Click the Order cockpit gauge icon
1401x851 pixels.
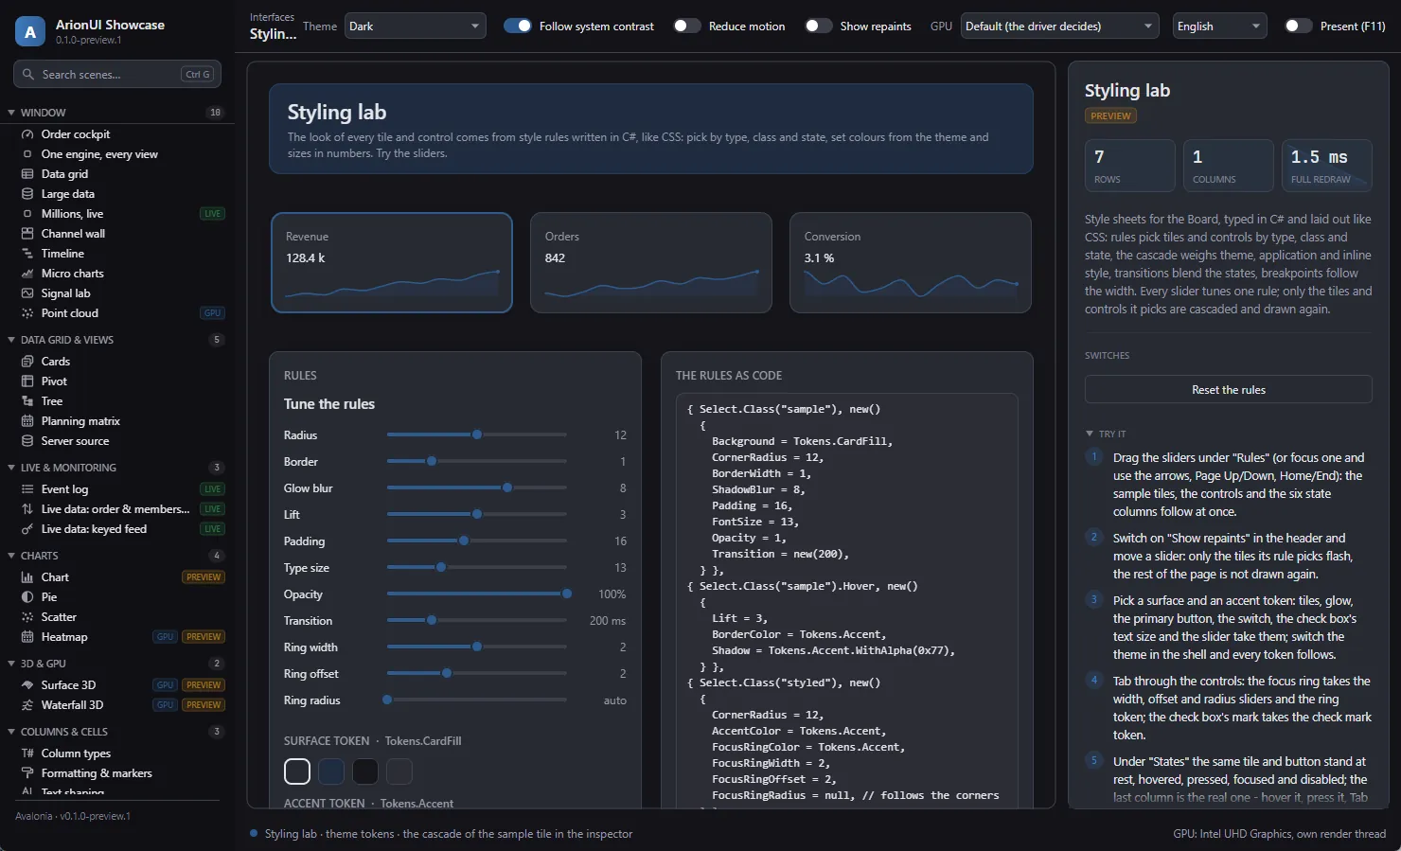(x=27, y=134)
